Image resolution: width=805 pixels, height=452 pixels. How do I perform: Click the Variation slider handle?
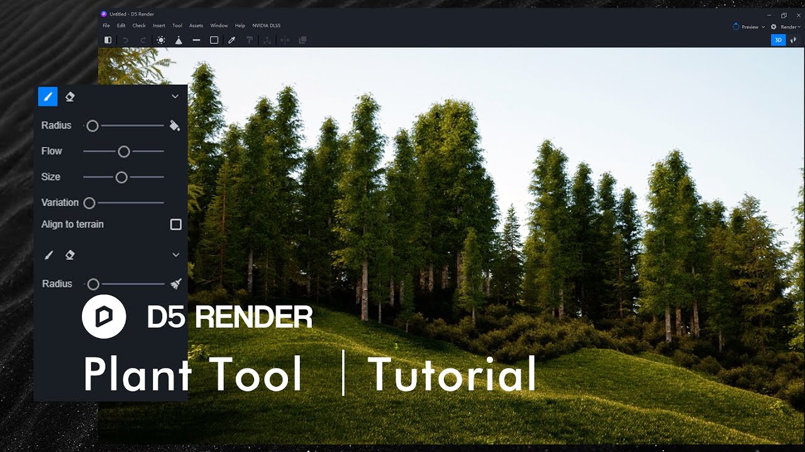tap(89, 203)
